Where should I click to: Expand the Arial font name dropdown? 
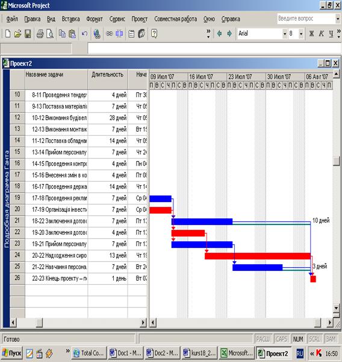coord(285,34)
